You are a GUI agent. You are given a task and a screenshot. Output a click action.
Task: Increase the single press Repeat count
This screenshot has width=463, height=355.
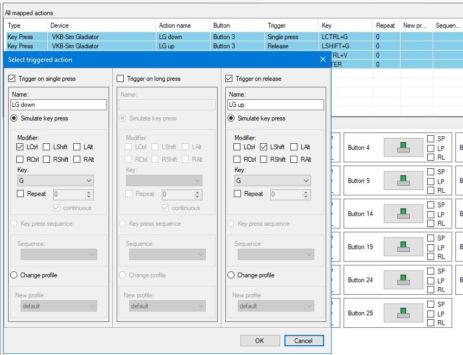(x=90, y=192)
